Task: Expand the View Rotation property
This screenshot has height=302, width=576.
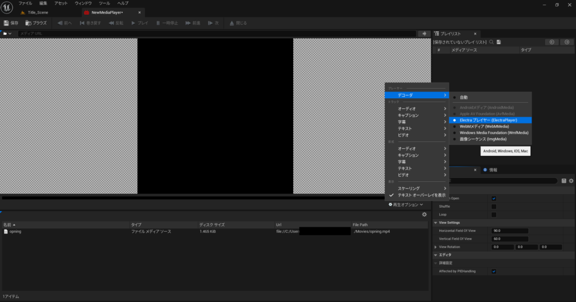Action: coord(435,247)
